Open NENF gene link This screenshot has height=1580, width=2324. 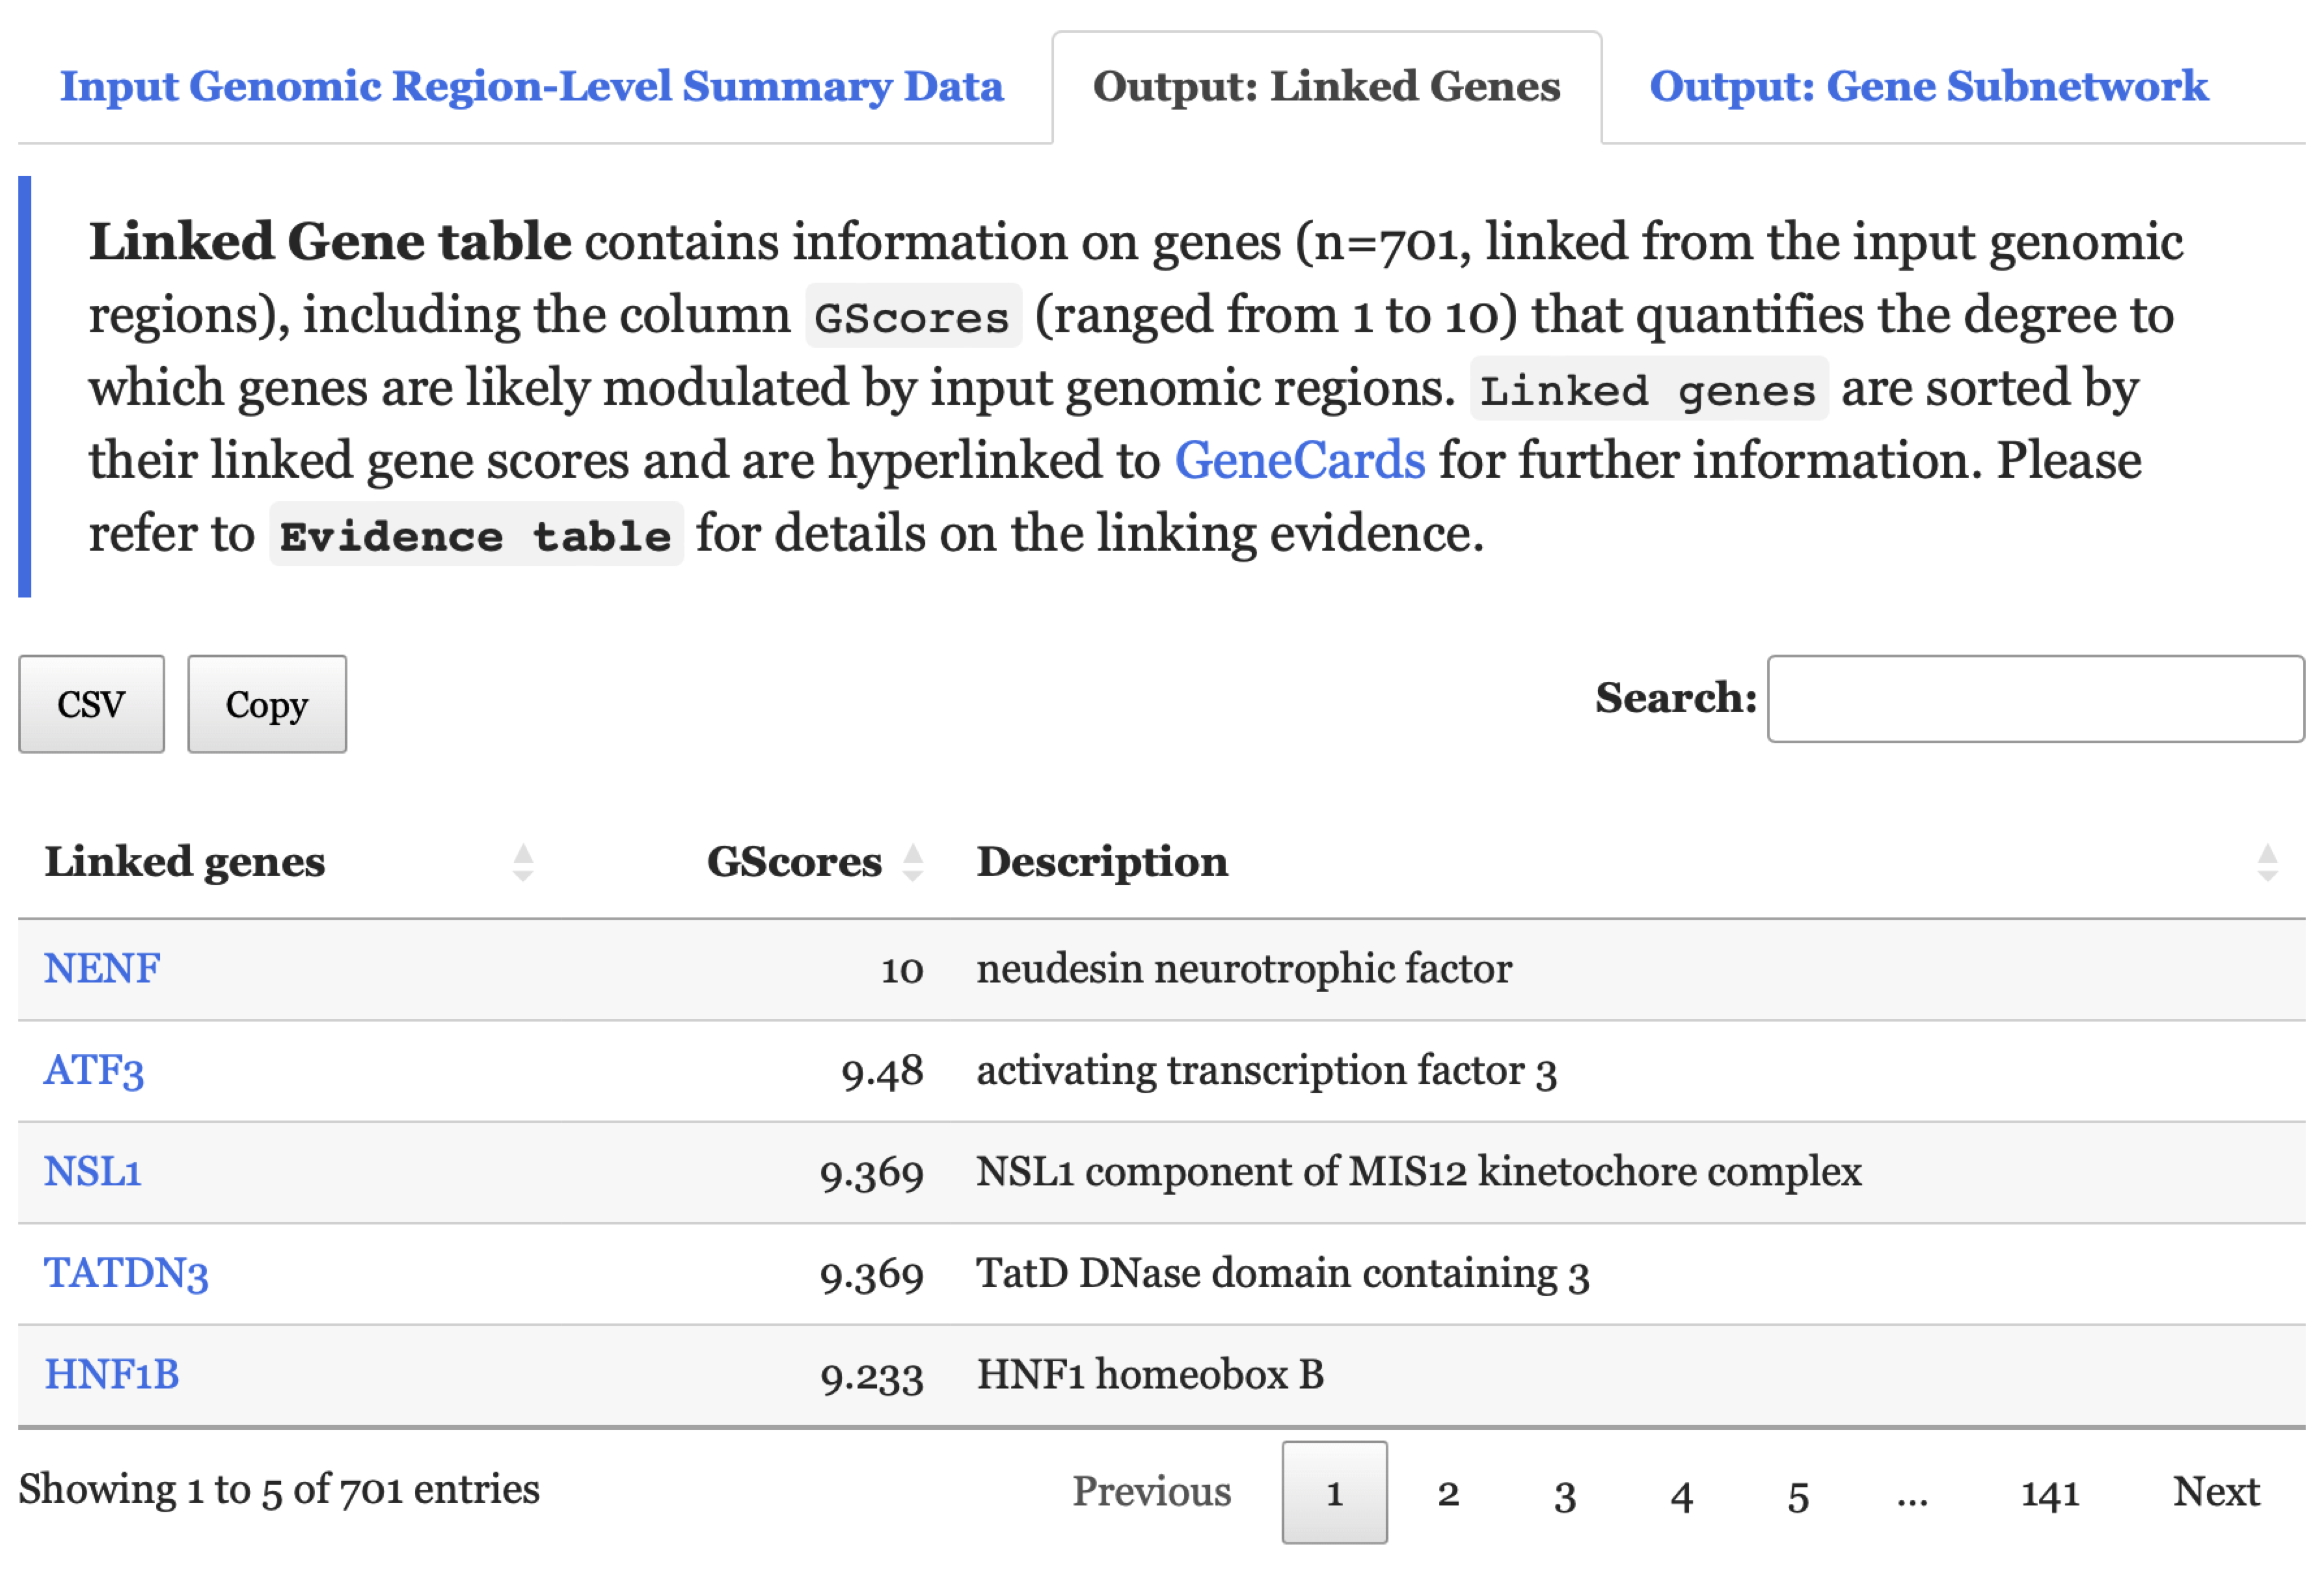(x=102, y=968)
